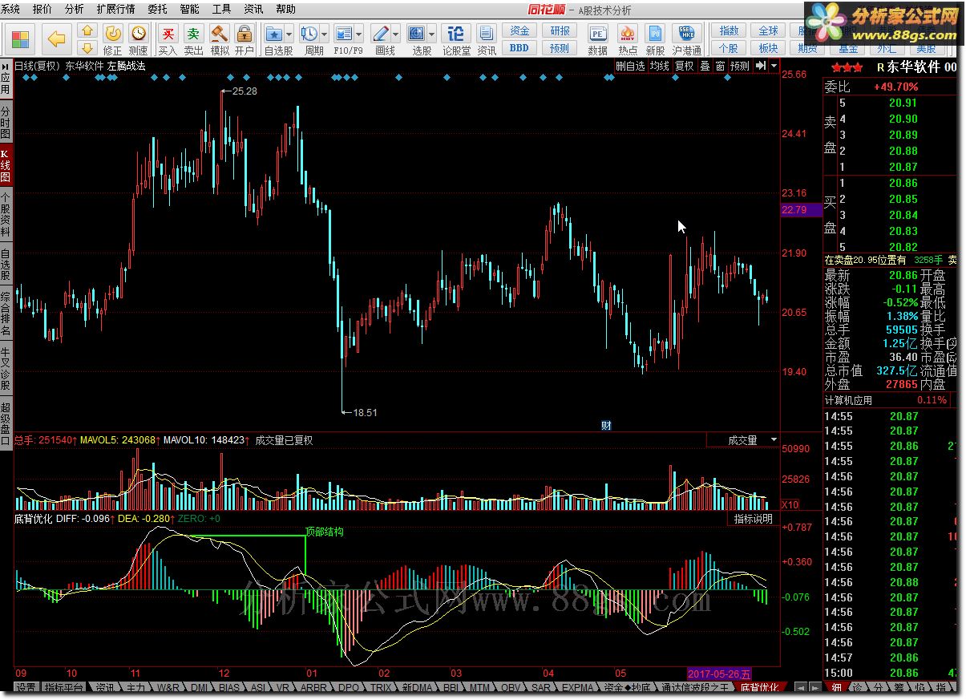Click the 板块 button
966x700 pixels.
pos(767,47)
